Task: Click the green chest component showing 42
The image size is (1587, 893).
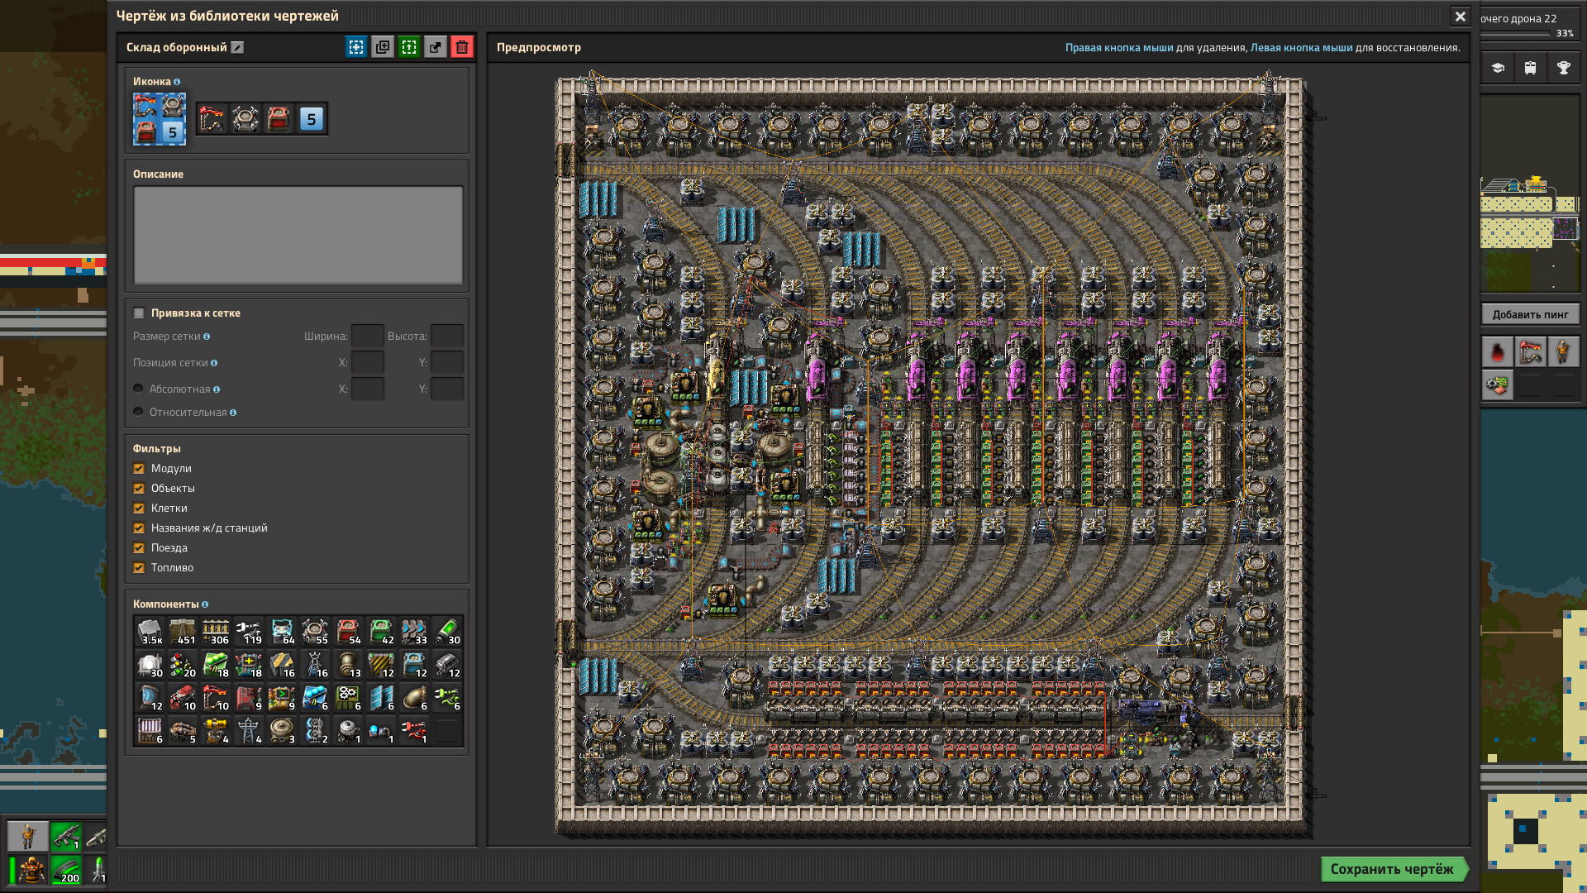Action: click(381, 632)
